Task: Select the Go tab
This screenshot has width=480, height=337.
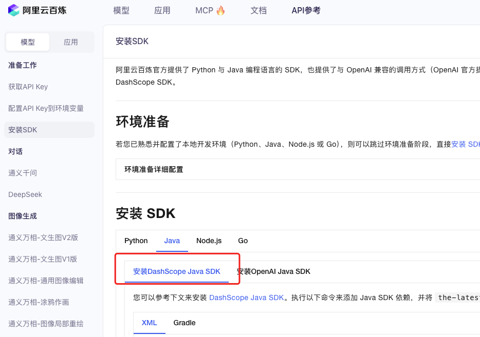Action: (x=243, y=241)
